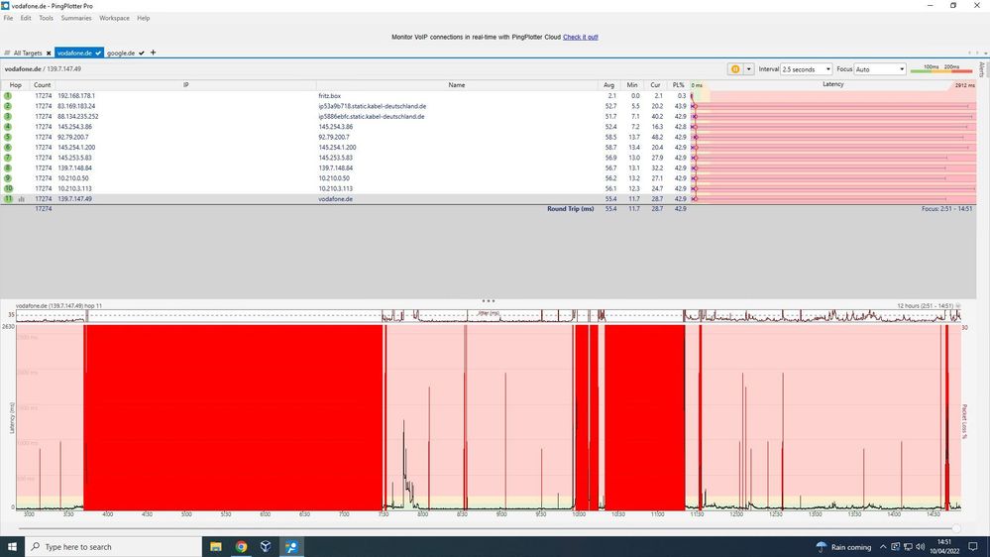990x557 pixels.
Task: Open the tab list dropdown arrow at the right
Action: point(984,54)
